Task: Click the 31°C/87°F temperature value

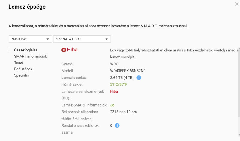Action: coord(118,84)
